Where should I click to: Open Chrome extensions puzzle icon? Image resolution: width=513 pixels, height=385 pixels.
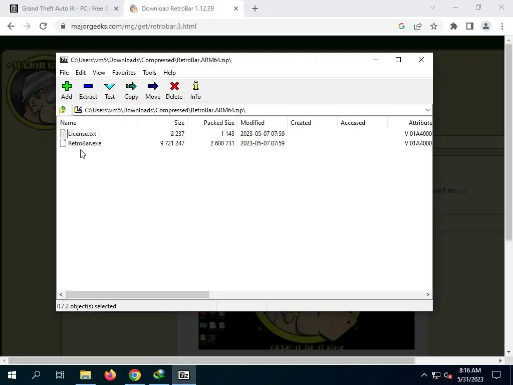(454, 26)
